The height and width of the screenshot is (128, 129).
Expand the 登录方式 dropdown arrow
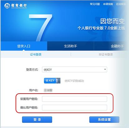coord(105,69)
